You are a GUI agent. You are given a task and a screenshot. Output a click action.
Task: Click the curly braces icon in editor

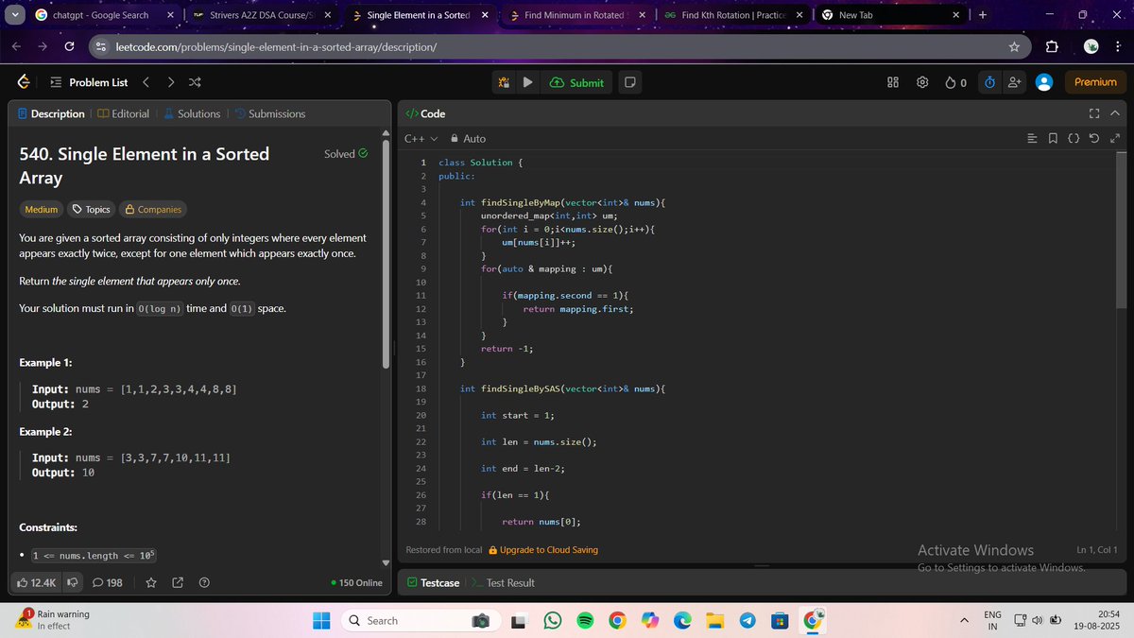tap(1074, 139)
